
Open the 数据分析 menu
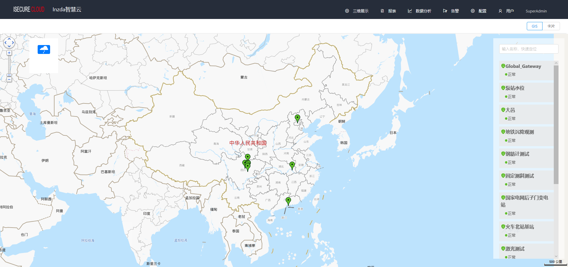click(419, 11)
